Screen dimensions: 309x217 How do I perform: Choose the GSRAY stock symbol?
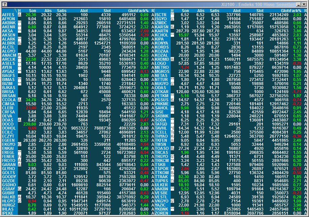point(8,189)
